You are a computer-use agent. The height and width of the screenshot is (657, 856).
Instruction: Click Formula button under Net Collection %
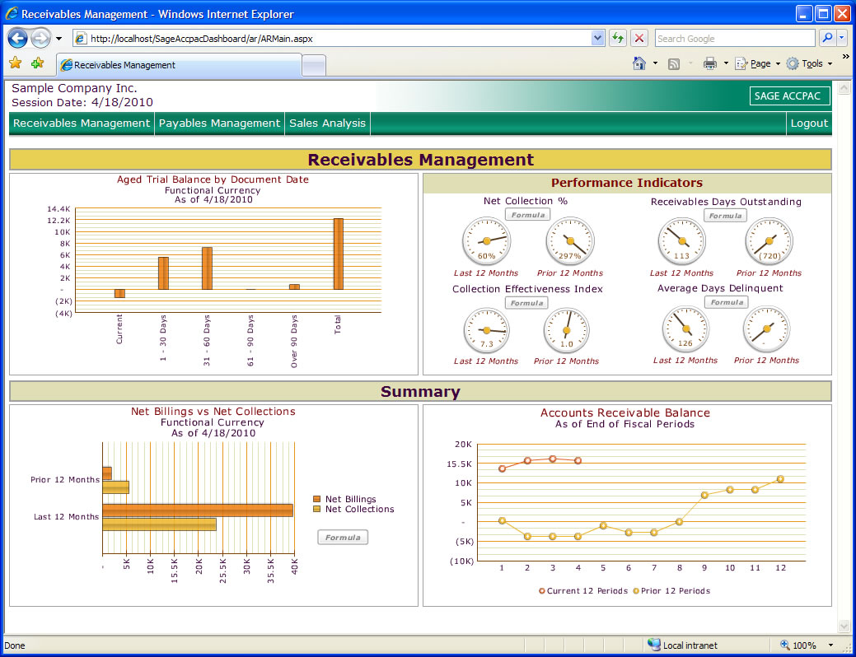pos(526,215)
